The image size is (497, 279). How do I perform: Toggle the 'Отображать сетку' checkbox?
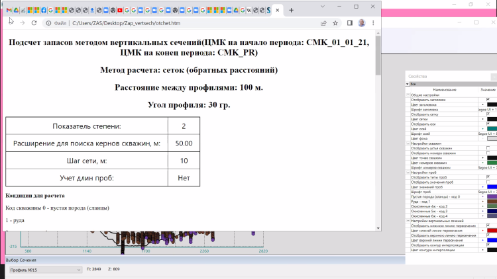click(x=488, y=114)
